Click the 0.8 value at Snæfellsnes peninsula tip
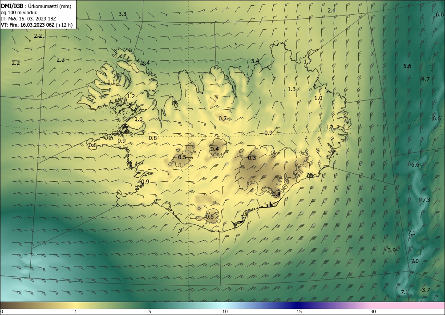The height and width of the screenshot is (315, 445). pos(93,145)
